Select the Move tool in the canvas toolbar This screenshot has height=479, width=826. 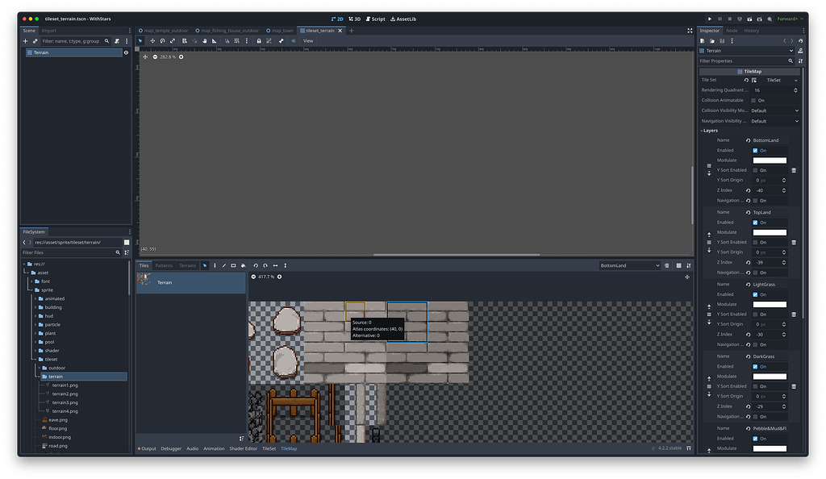(153, 41)
